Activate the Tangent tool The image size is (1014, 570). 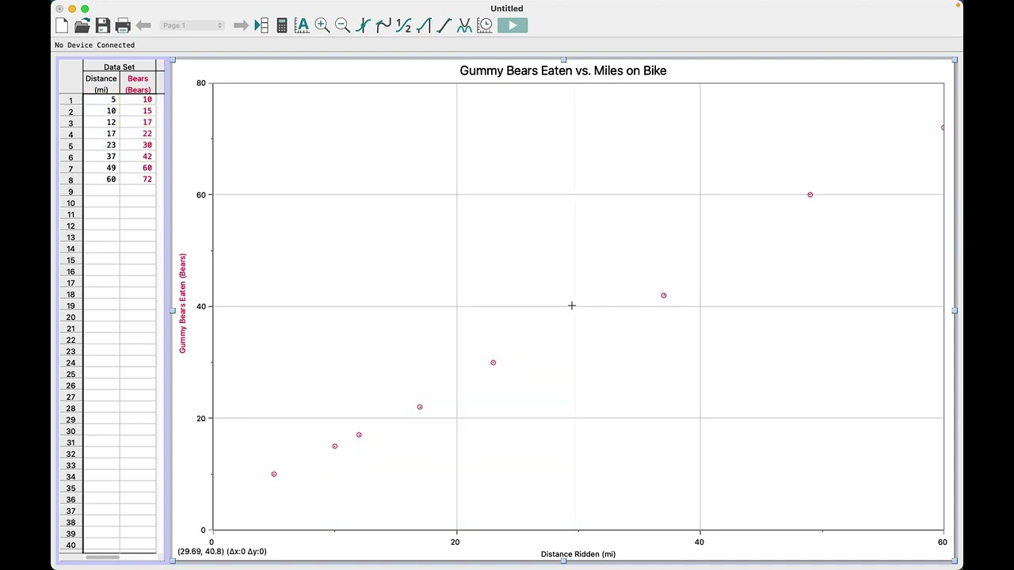(383, 26)
